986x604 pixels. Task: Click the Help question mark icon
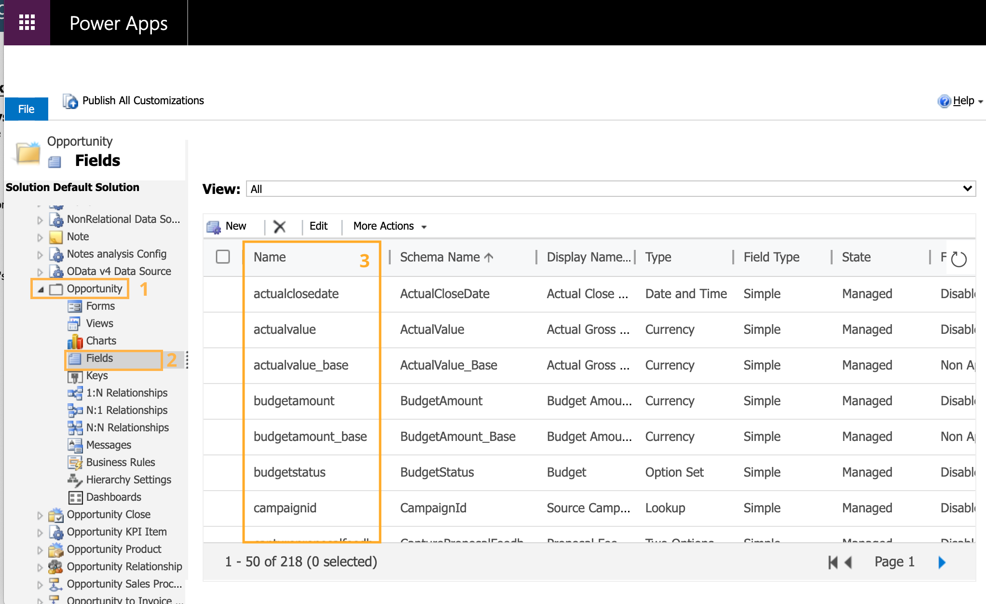(944, 101)
